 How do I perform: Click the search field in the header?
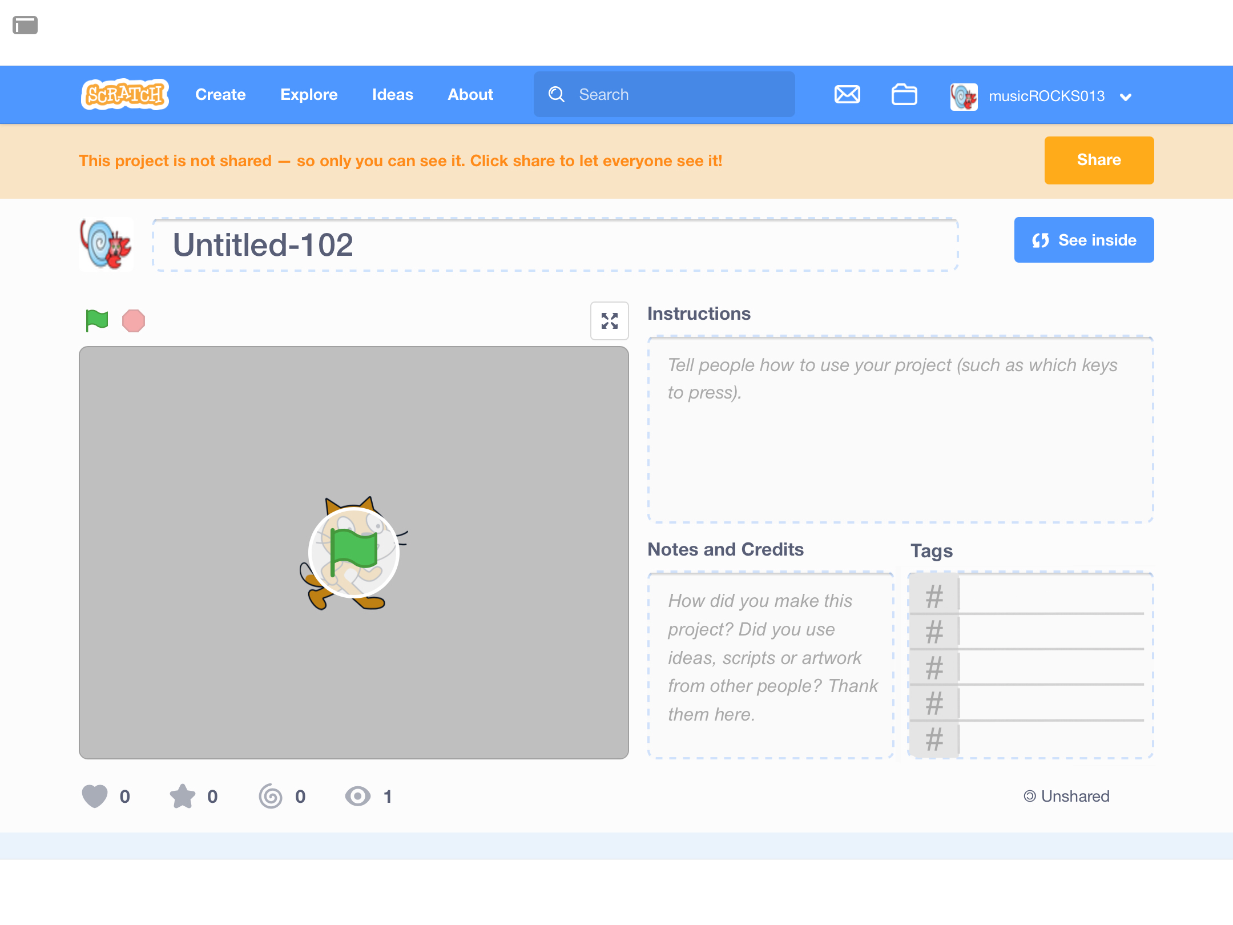(x=664, y=94)
